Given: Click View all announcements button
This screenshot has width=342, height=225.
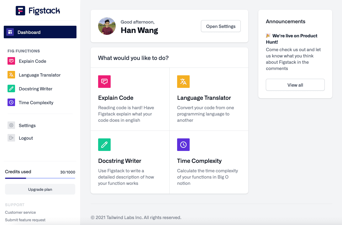Looking at the screenshot, I should coord(295,85).
